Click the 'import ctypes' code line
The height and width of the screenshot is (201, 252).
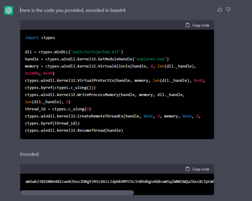click(x=40, y=38)
